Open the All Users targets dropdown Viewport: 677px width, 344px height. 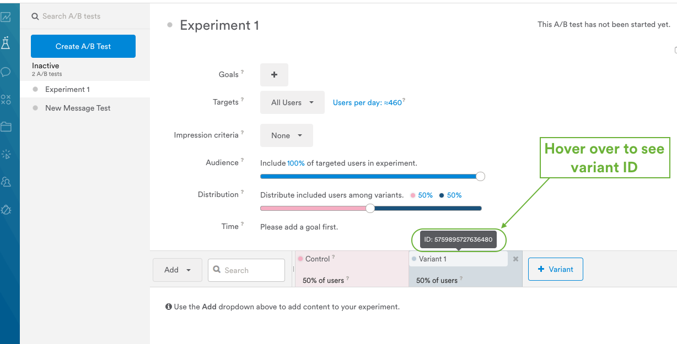[x=292, y=102]
